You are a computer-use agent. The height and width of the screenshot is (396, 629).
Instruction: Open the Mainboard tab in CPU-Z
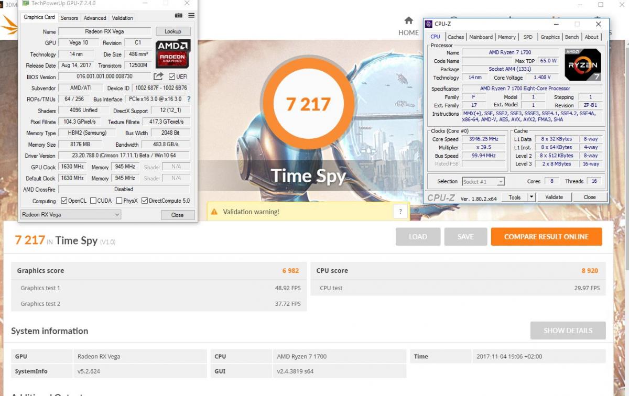(481, 37)
